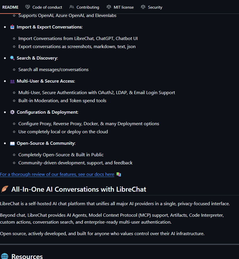Click the gear icon for Configuration & Deployment

[x=12, y=112]
